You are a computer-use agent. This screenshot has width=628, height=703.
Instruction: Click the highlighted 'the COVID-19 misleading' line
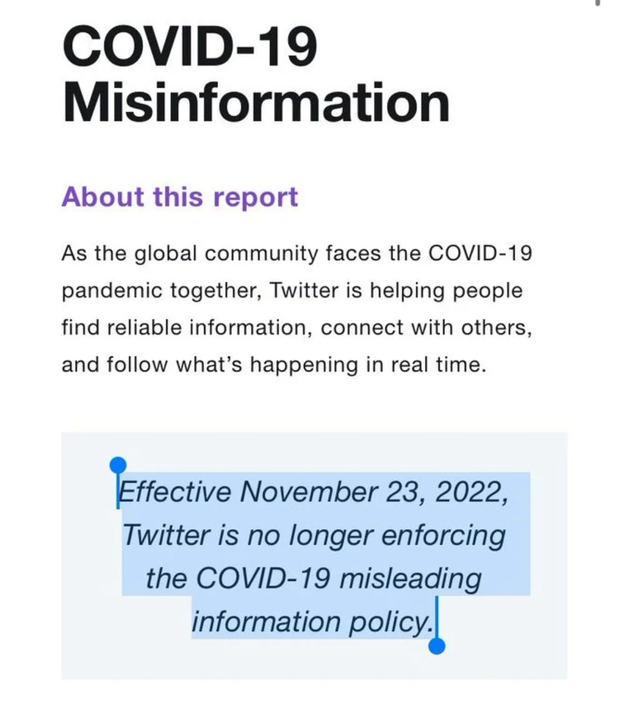[313, 578]
